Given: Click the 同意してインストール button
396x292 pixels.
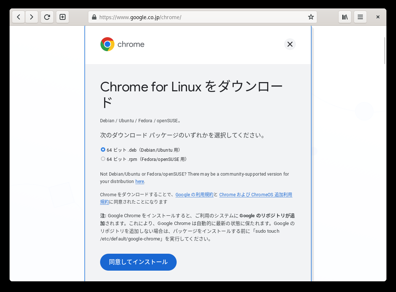Looking at the screenshot, I should point(138,262).
